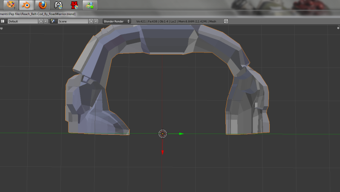Switch to Blender via its taskbar icon

[x=26, y=5]
